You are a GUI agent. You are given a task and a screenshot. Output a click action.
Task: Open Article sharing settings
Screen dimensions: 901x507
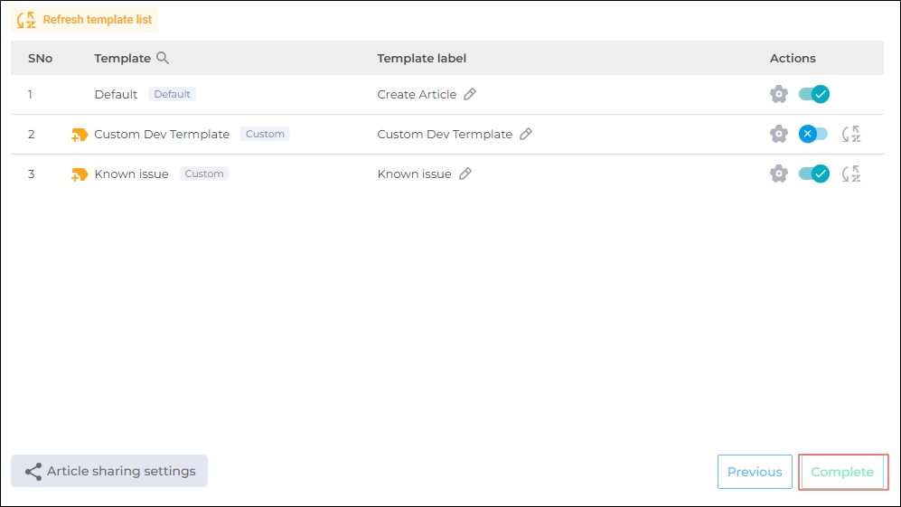tap(109, 471)
